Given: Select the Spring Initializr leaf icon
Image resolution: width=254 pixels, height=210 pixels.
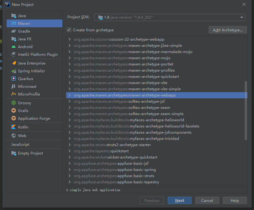Looking at the screenshot, I should point(14,71).
